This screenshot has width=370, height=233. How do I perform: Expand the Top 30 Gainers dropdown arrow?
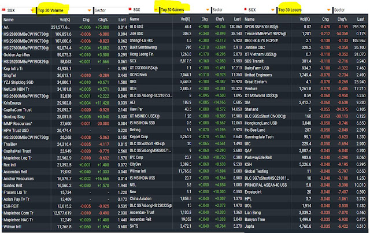coord(208,10)
